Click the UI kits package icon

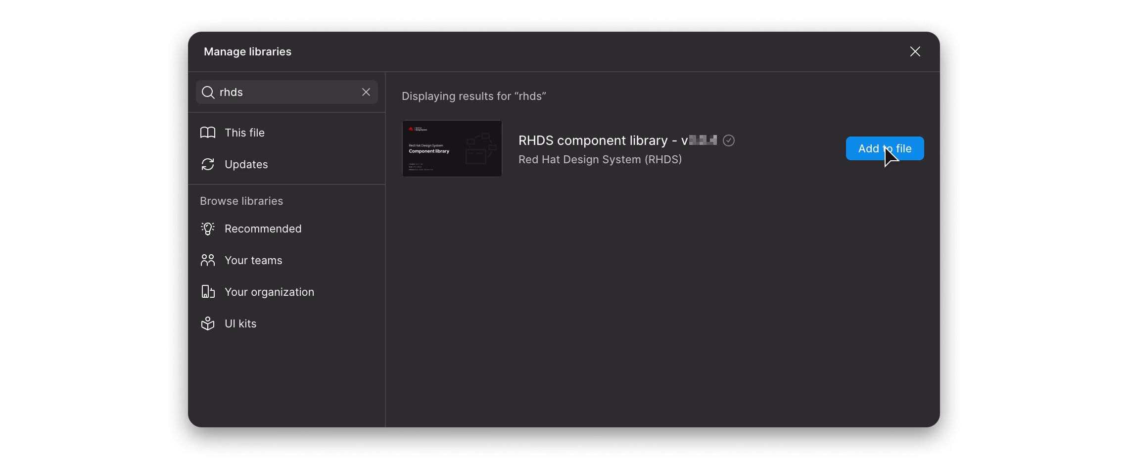[x=208, y=323]
